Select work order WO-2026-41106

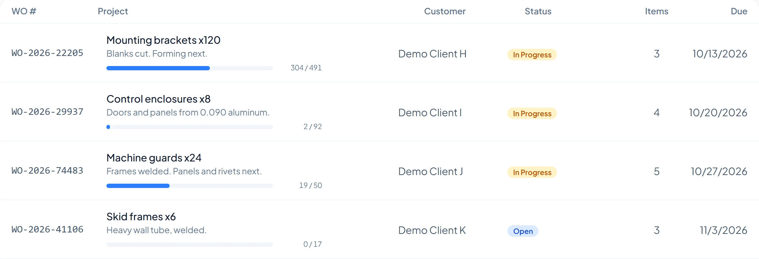pos(47,230)
